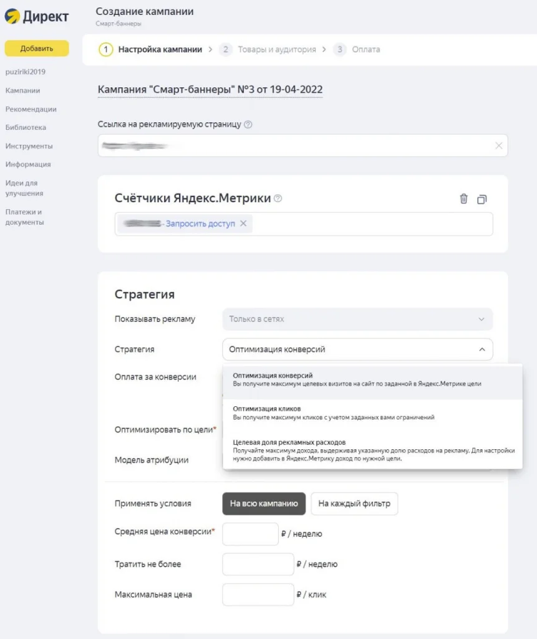Select the На всю кампанию option
This screenshot has height=639, width=537.
[x=264, y=504]
